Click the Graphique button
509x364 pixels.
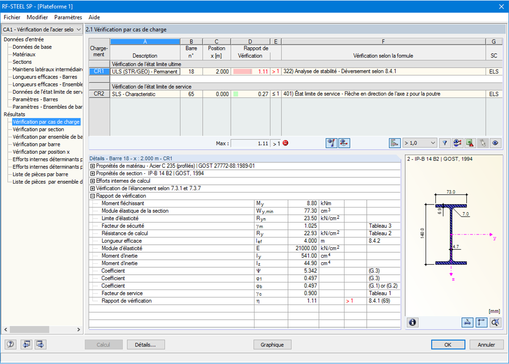[272, 345]
